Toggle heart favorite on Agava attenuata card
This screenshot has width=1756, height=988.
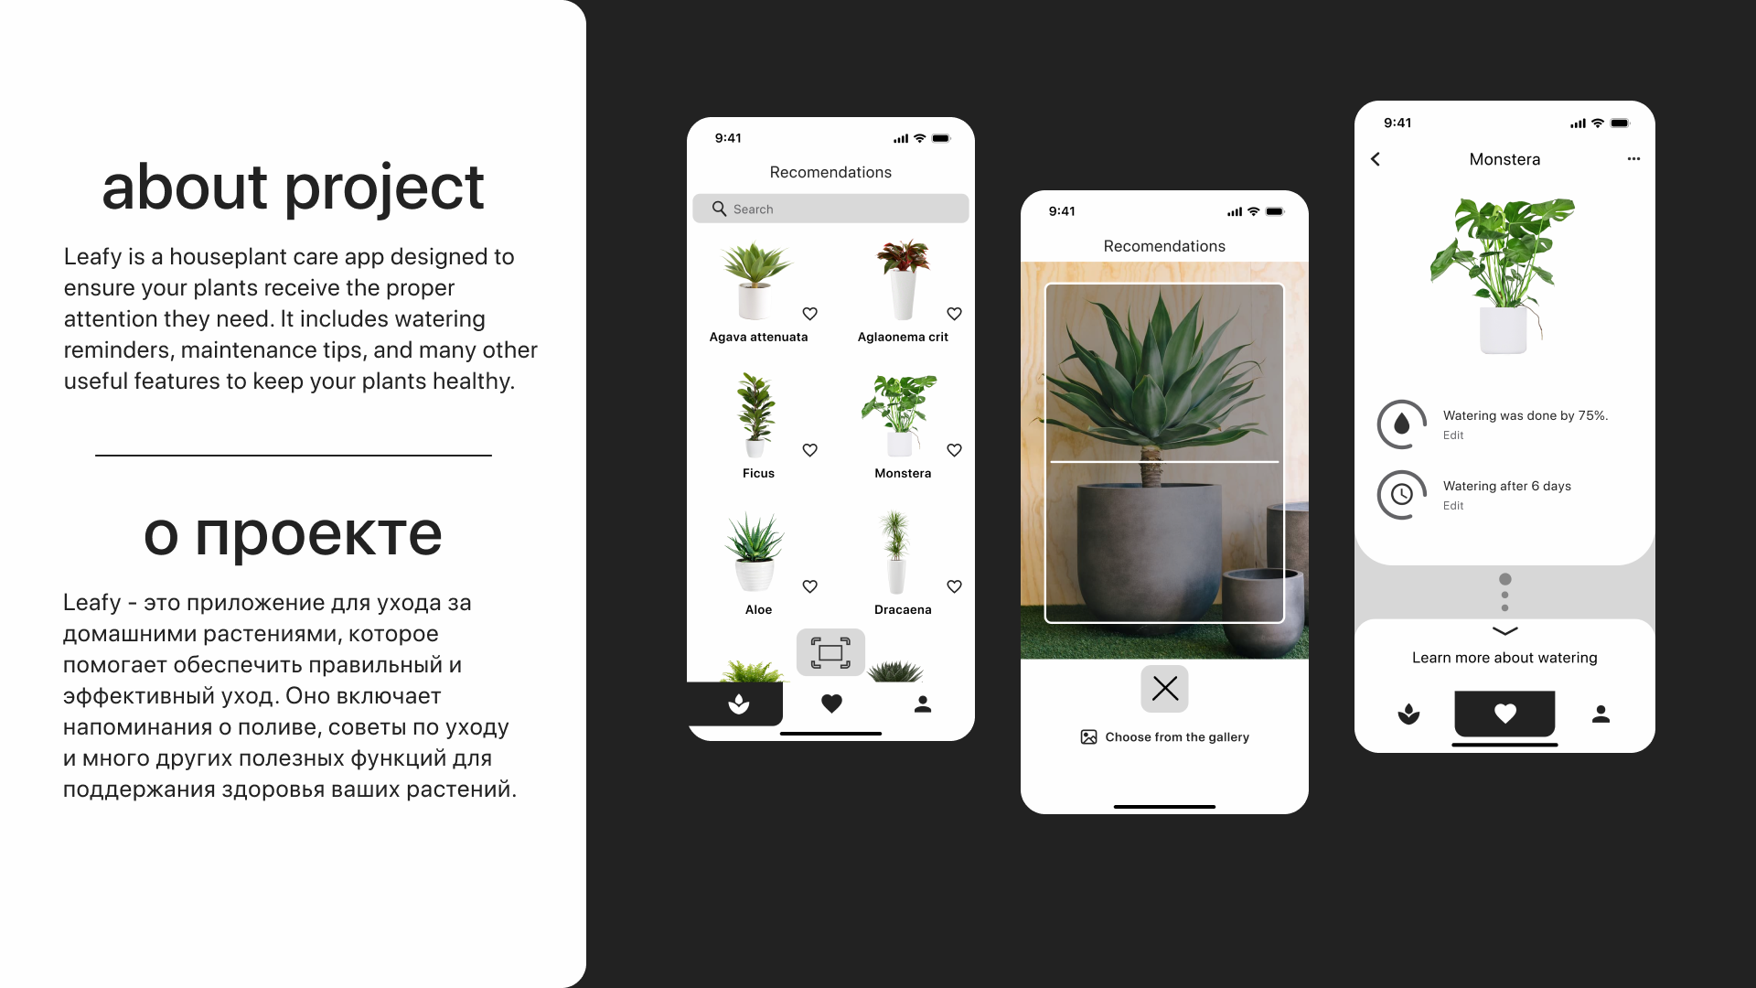[x=809, y=314]
